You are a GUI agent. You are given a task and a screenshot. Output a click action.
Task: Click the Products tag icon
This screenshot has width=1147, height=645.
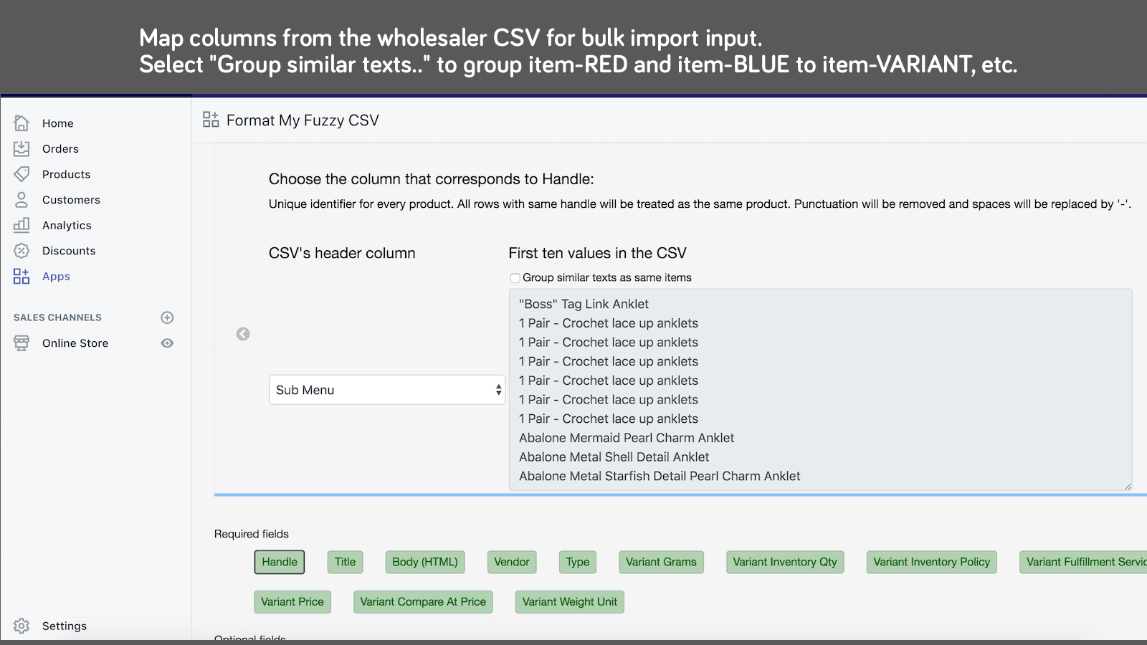22,174
